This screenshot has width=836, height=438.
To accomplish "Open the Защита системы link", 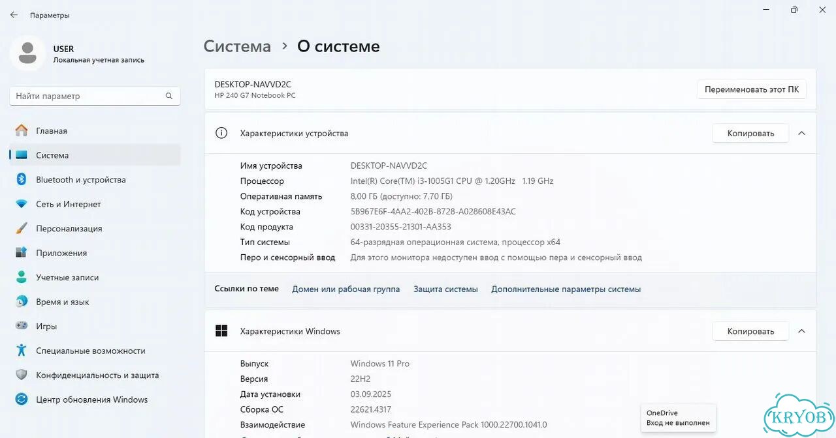I will 445,289.
